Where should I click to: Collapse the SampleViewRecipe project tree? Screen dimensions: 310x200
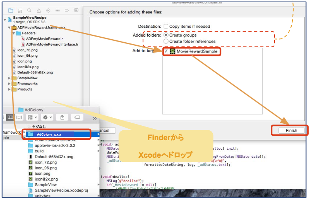coord(5,20)
